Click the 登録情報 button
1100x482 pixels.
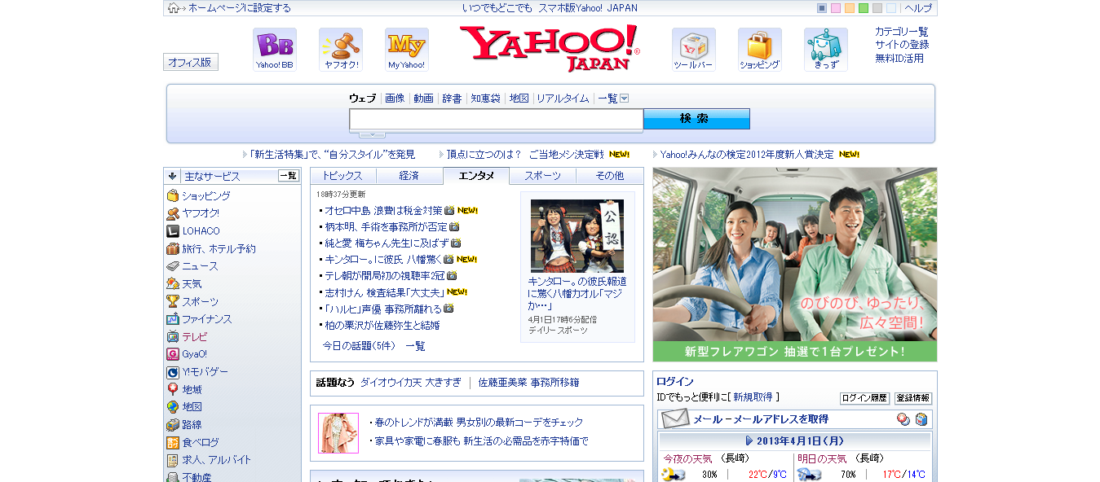(913, 398)
